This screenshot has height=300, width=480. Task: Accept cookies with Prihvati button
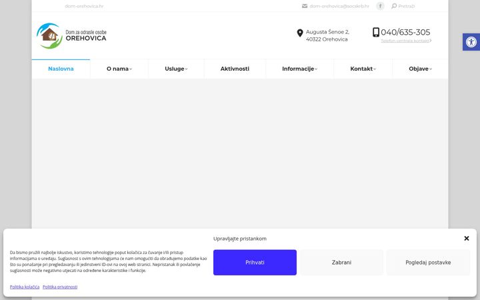pos(255,263)
